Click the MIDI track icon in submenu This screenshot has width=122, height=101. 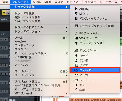(x=76, y=14)
